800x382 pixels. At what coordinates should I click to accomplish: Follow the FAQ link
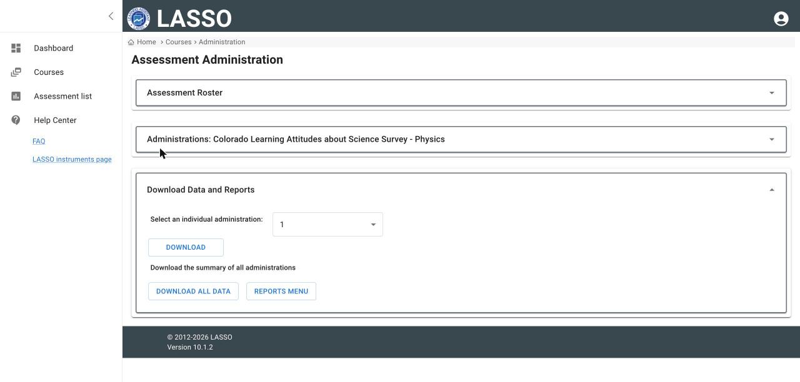click(x=39, y=141)
